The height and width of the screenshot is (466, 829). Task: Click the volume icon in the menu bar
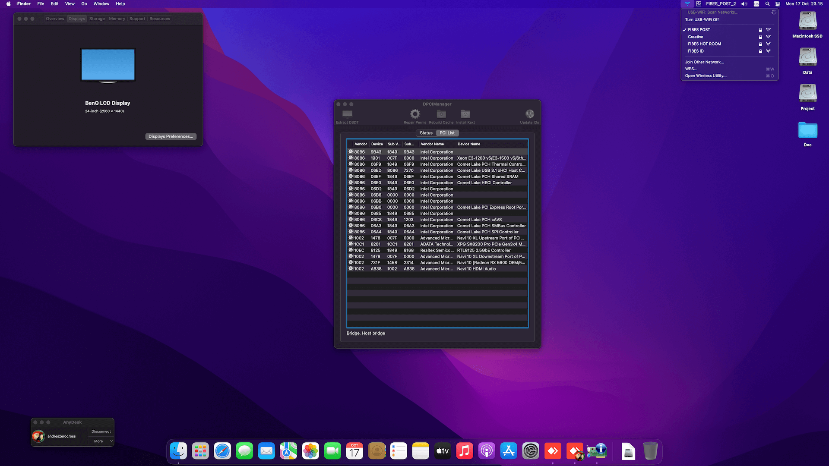(744, 4)
